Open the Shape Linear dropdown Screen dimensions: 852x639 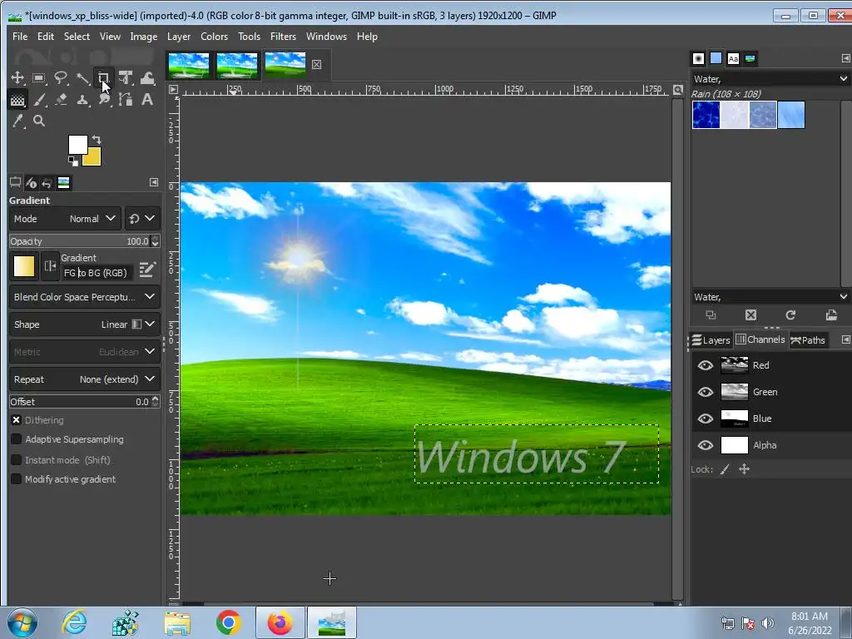coord(85,324)
